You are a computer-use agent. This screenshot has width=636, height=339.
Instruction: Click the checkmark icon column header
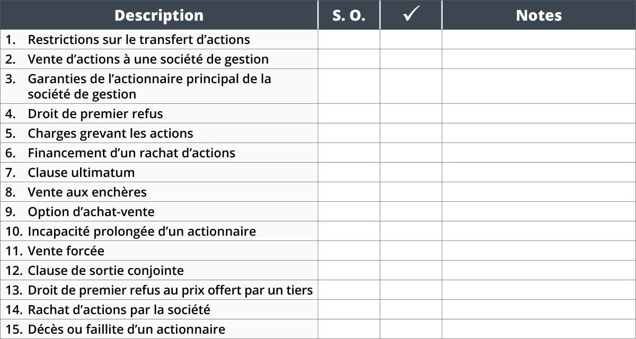tap(411, 15)
